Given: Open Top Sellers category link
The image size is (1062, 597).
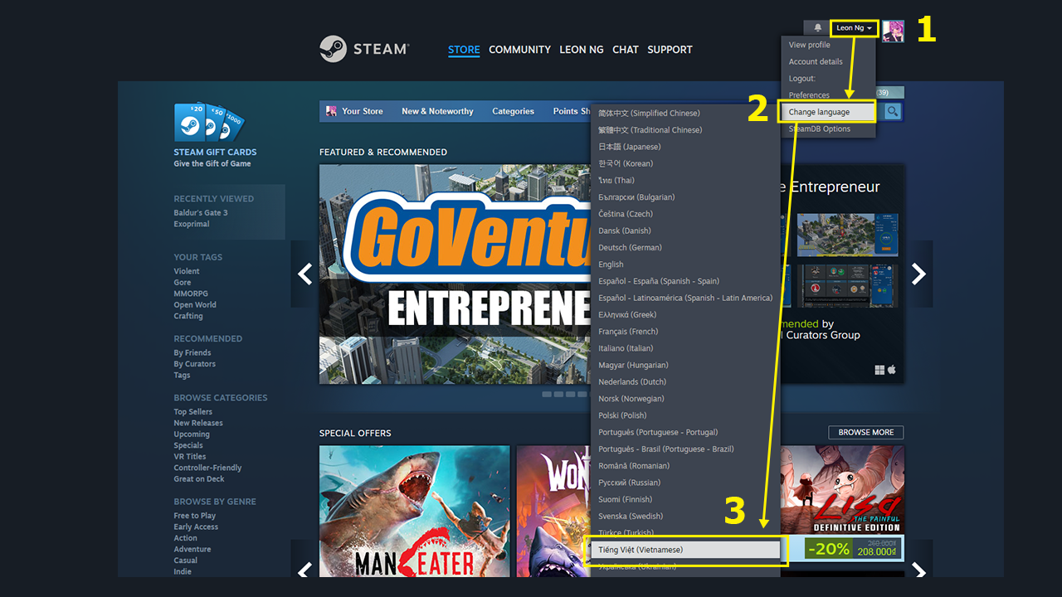Looking at the screenshot, I should tap(192, 411).
